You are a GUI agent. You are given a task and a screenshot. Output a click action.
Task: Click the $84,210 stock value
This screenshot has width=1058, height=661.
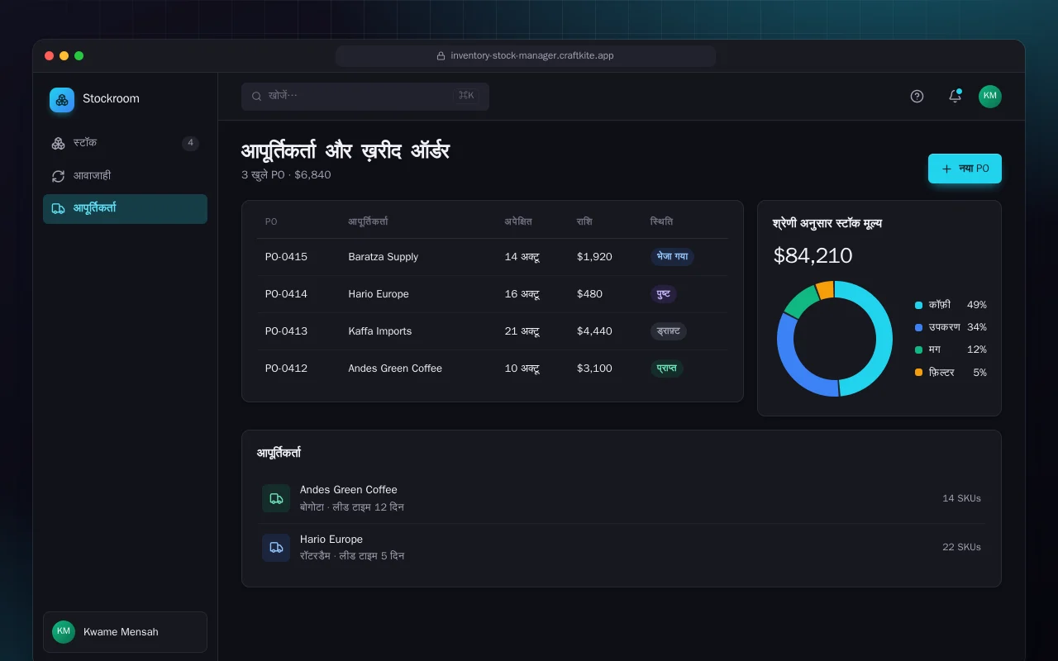pyautogui.click(x=813, y=255)
